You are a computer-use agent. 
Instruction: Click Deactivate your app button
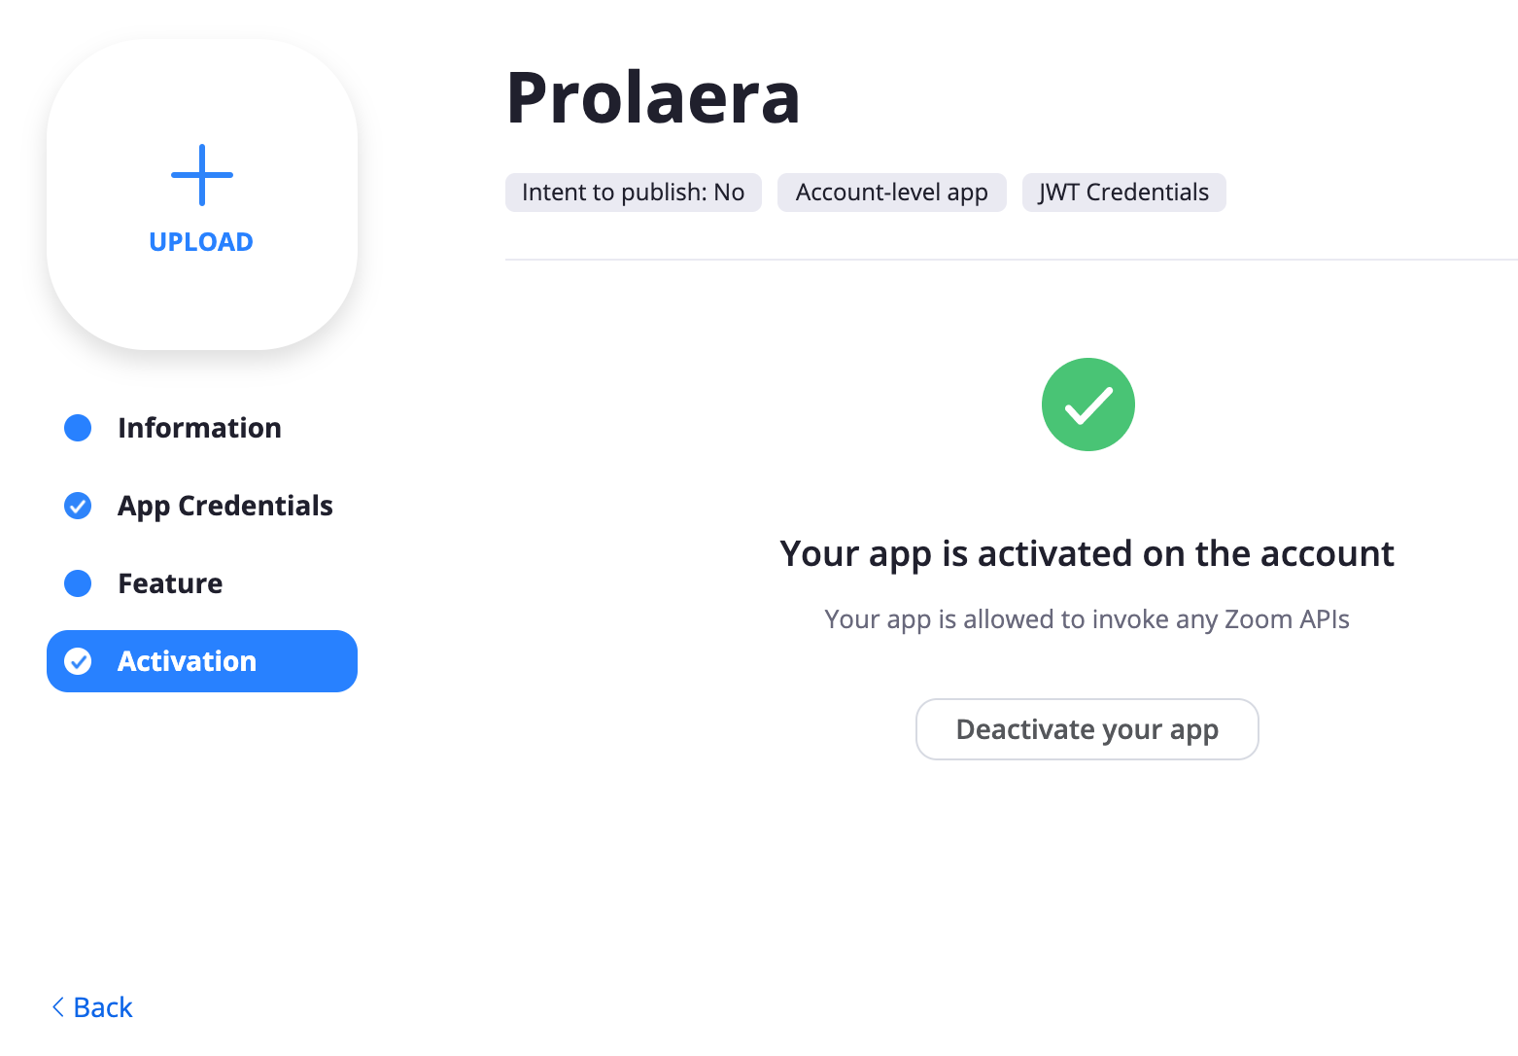1087,729
